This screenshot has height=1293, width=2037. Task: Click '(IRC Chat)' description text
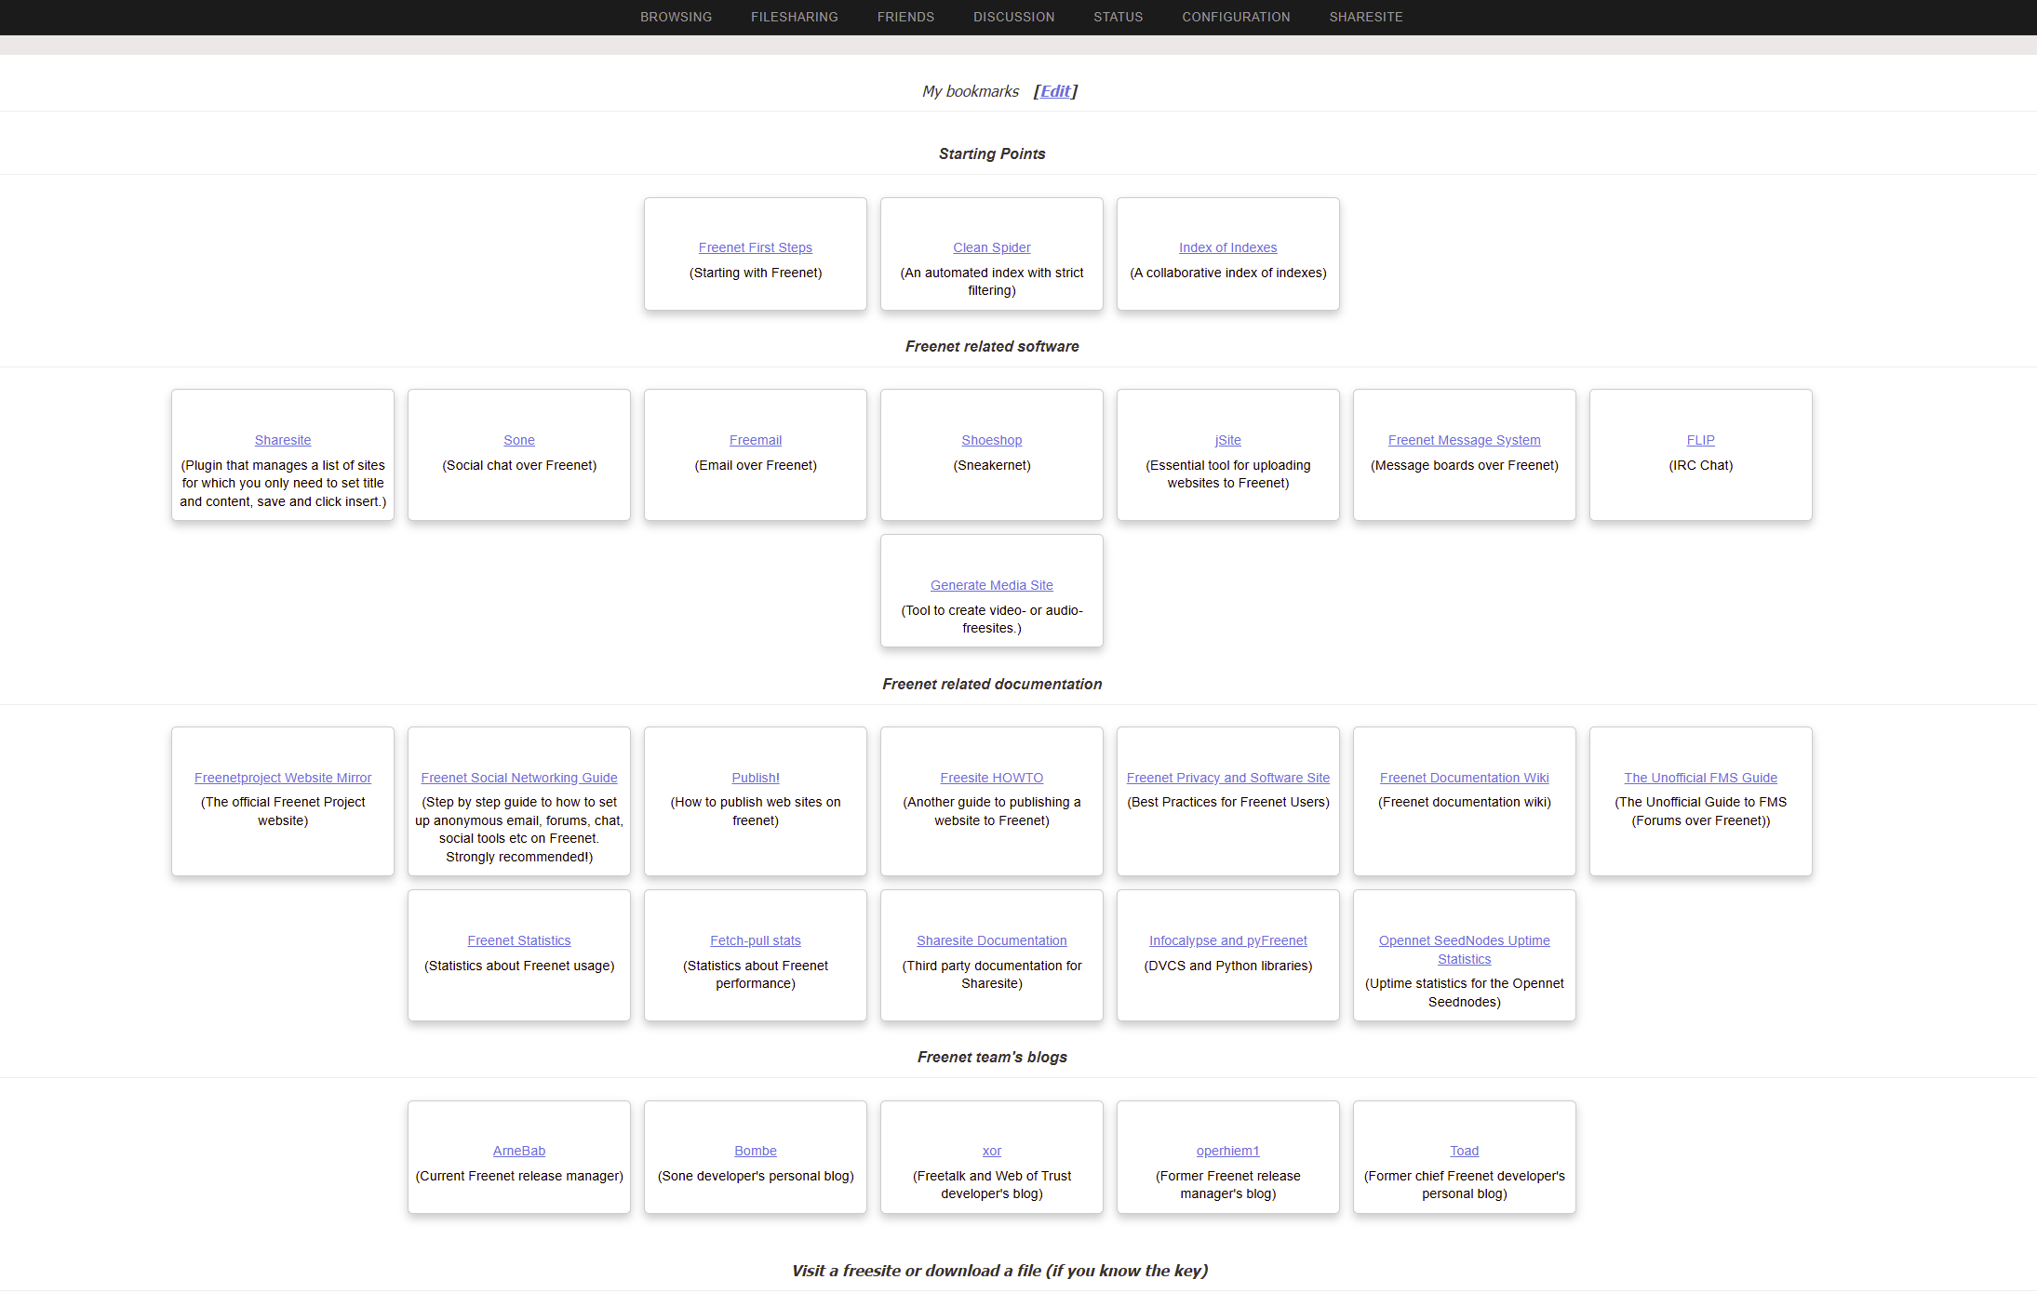click(1700, 465)
